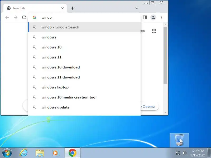Pick the 'windows 10' suggestion

tap(84, 47)
